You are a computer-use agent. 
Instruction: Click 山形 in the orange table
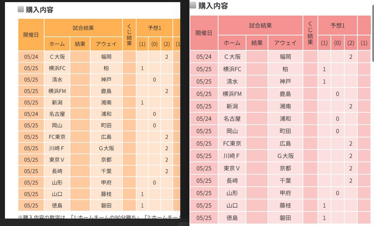(57, 183)
